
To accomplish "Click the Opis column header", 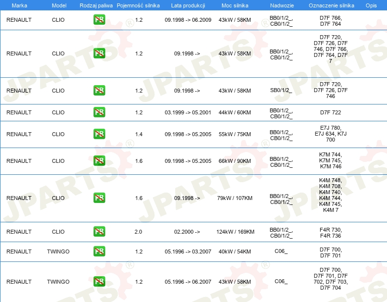I will point(371,5).
